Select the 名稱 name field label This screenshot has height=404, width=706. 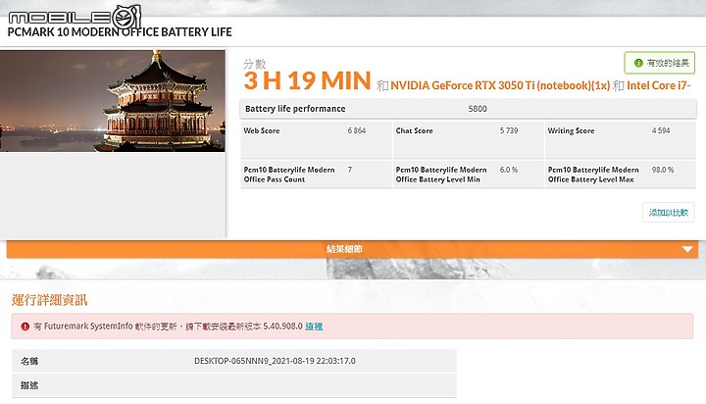(29, 361)
